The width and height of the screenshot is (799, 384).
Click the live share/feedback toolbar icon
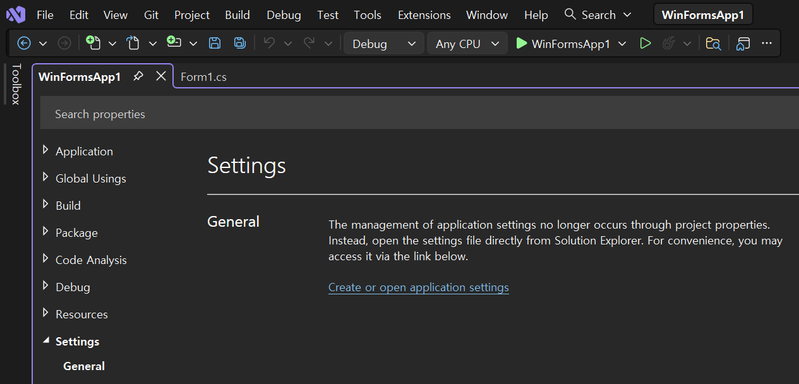pyautogui.click(x=743, y=44)
